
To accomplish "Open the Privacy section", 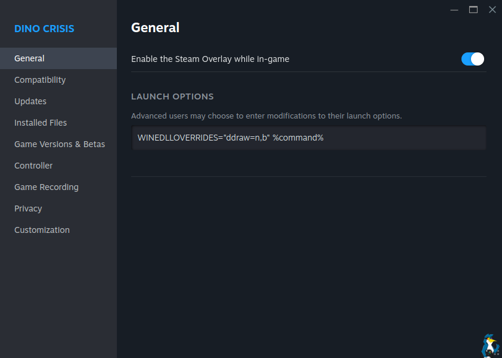I will pyautogui.click(x=28, y=208).
